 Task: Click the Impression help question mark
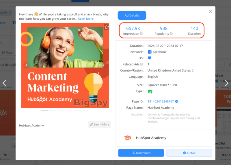pyautogui.click(x=141, y=34)
